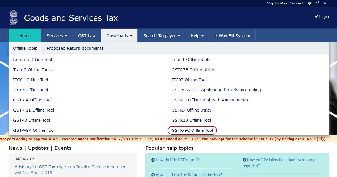Click arrow icon beside 'How do I file GST return?'
Screen dimensions: 337x177
(153, 160)
